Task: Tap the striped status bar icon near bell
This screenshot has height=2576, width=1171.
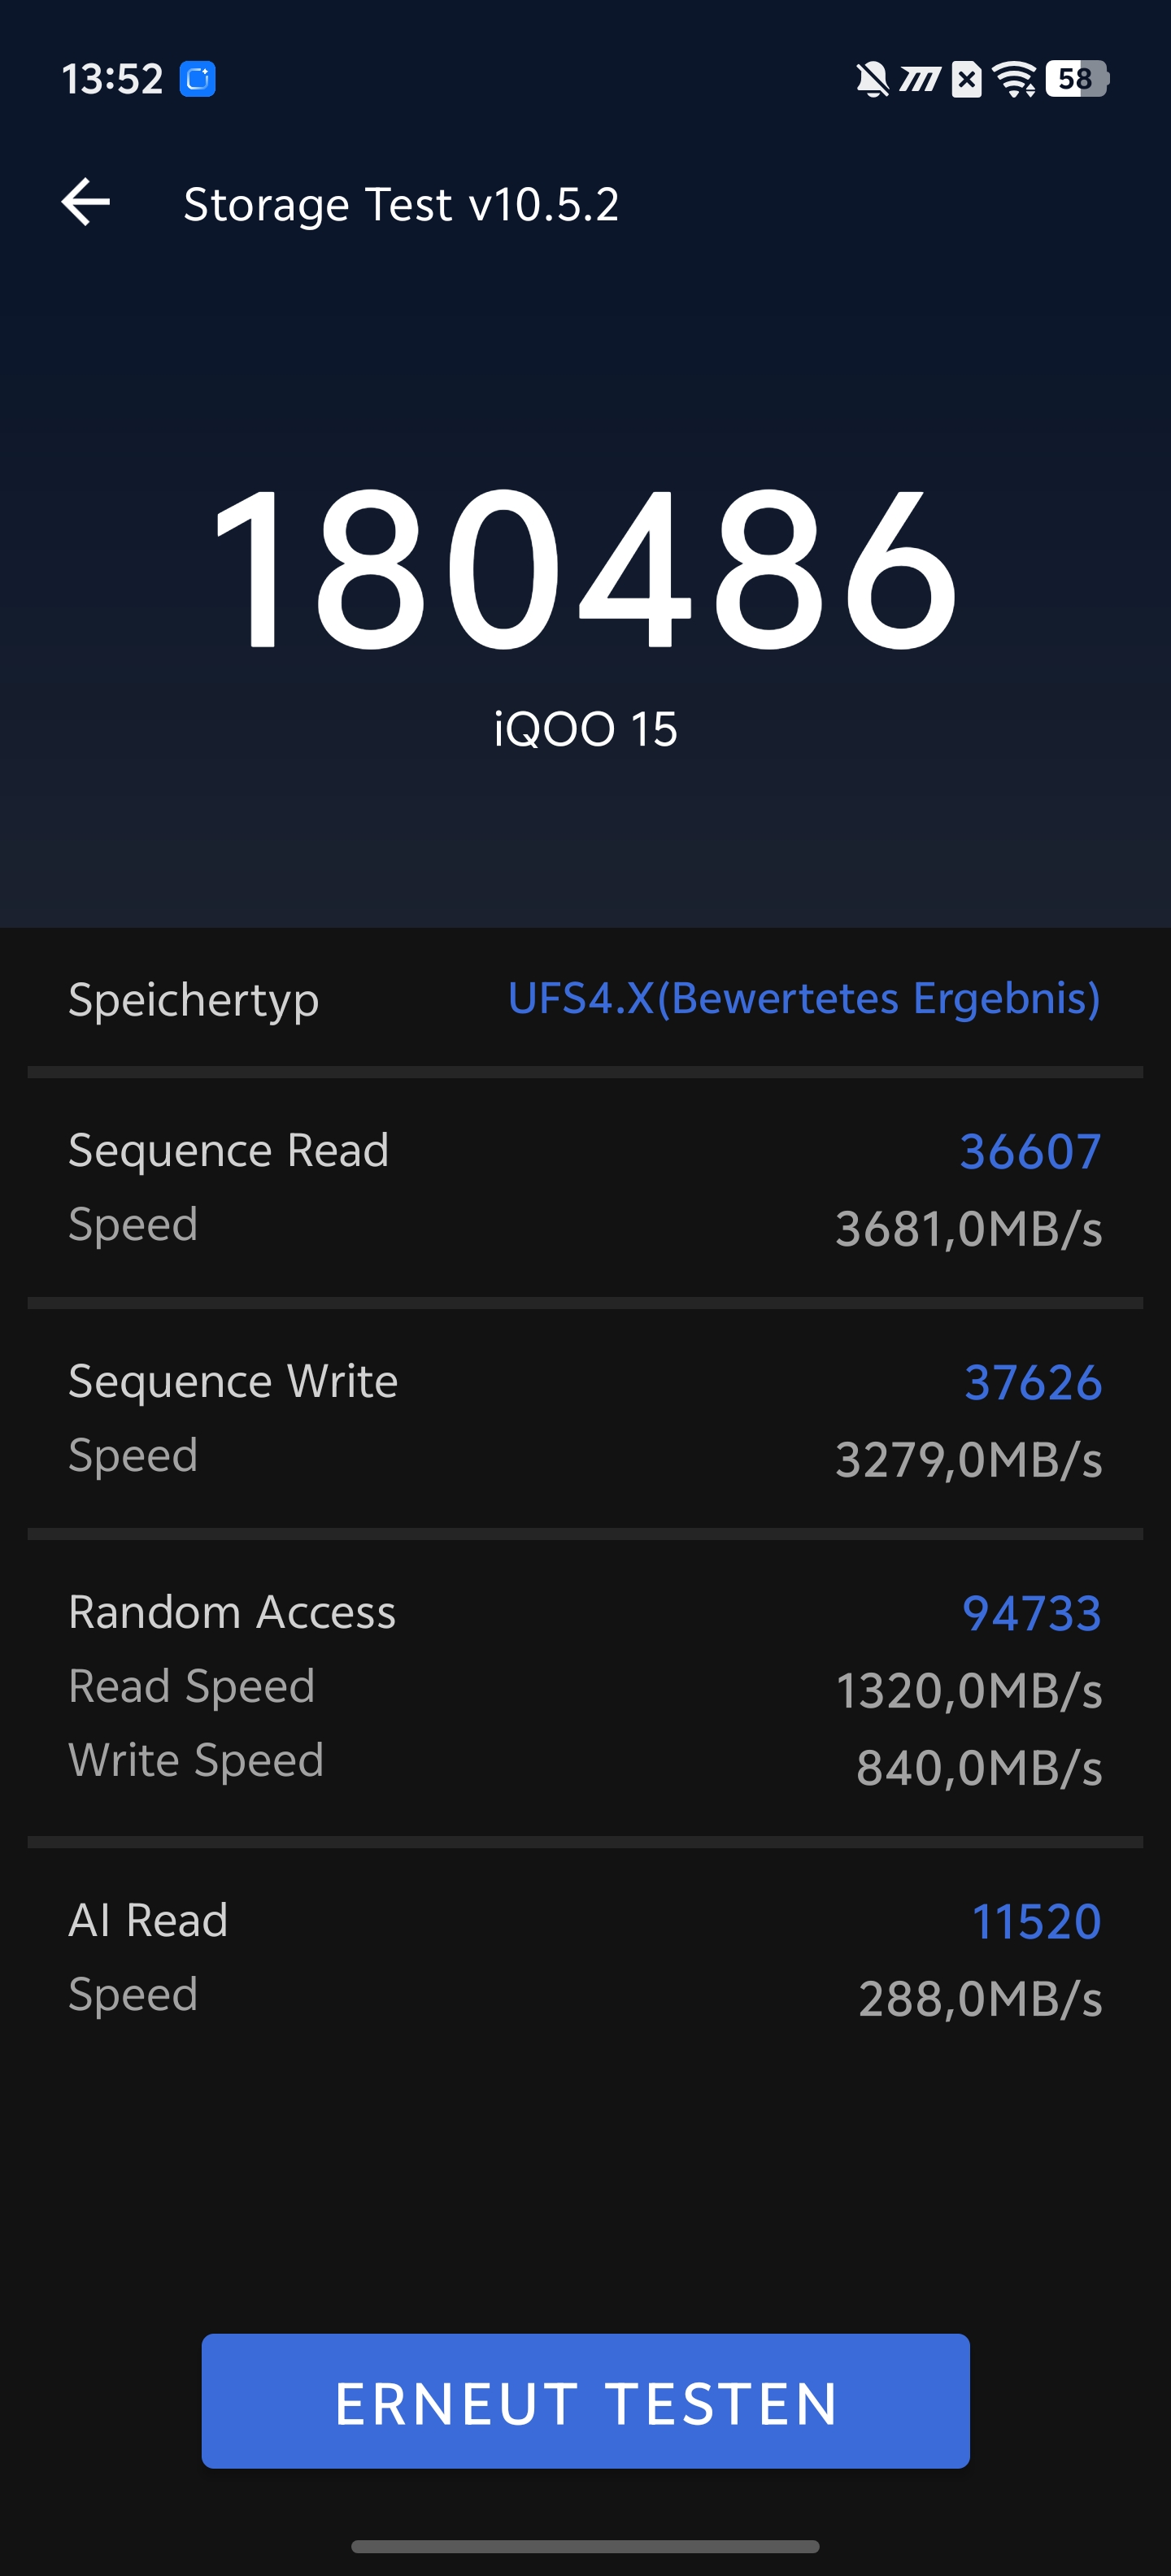Action: 920,79
